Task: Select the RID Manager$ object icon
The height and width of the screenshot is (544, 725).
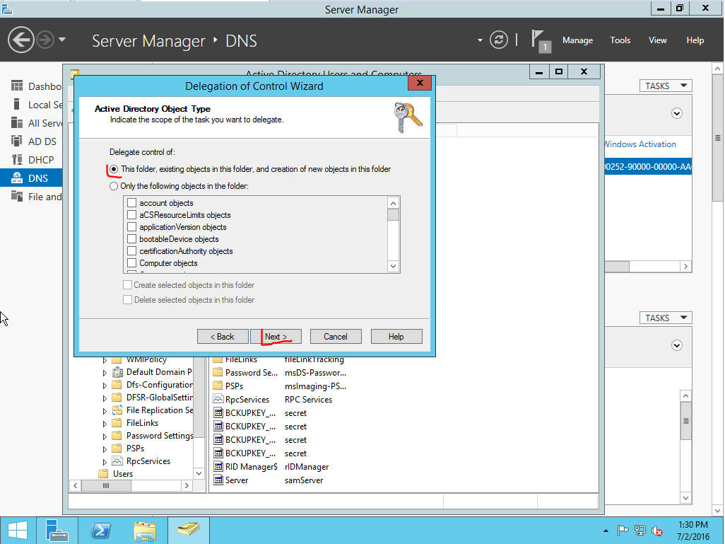Action: pyautogui.click(x=218, y=467)
